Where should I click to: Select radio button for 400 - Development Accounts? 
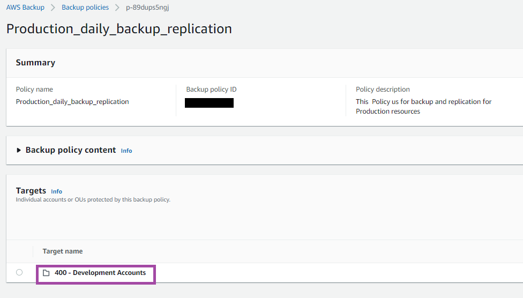tap(19, 272)
